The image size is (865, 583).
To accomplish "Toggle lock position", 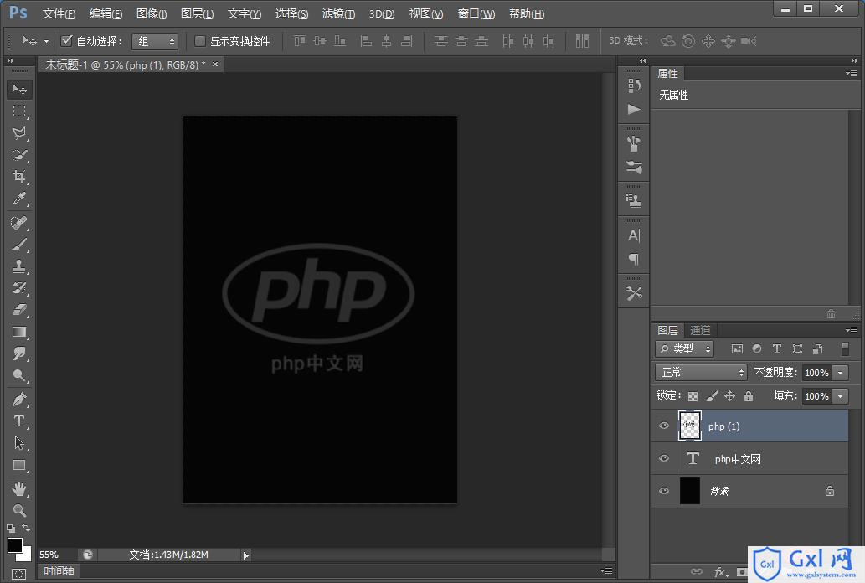I will click(x=730, y=396).
